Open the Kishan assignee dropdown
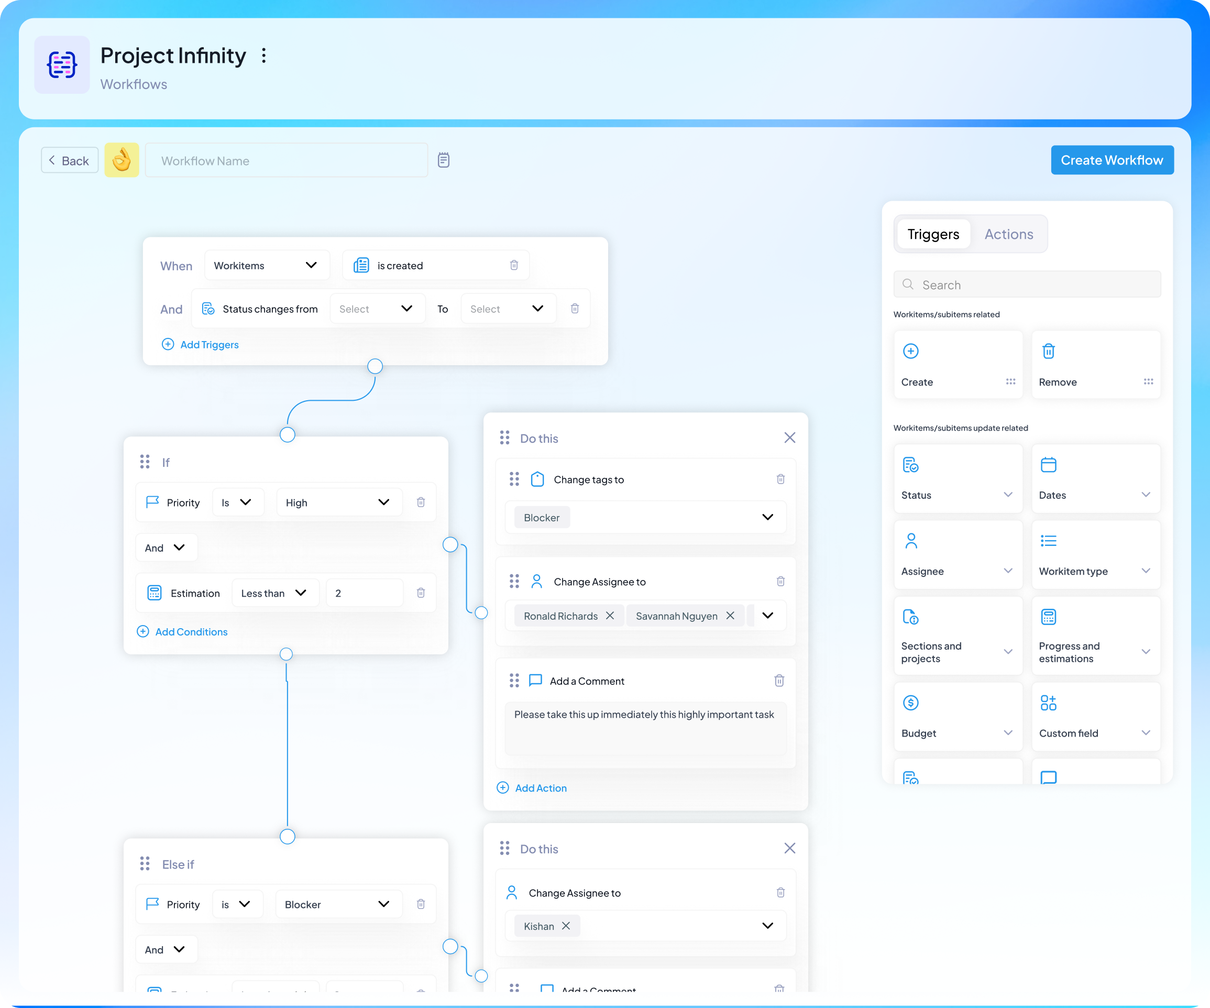Image resolution: width=1210 pixels, height=1008 pixels. [645, 926]
